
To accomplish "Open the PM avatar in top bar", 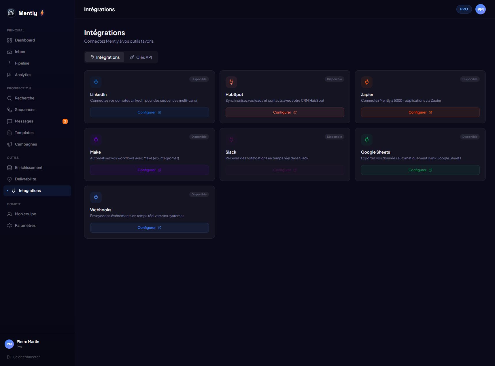I will point(481,9).
